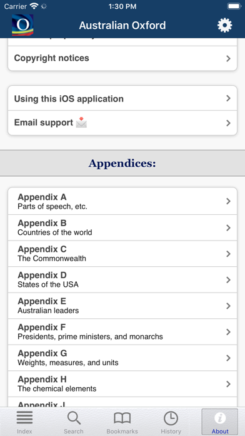Open the History clock tab
Image resolution: width=245 pixels, height=436 pixels.
pos(171,423)
